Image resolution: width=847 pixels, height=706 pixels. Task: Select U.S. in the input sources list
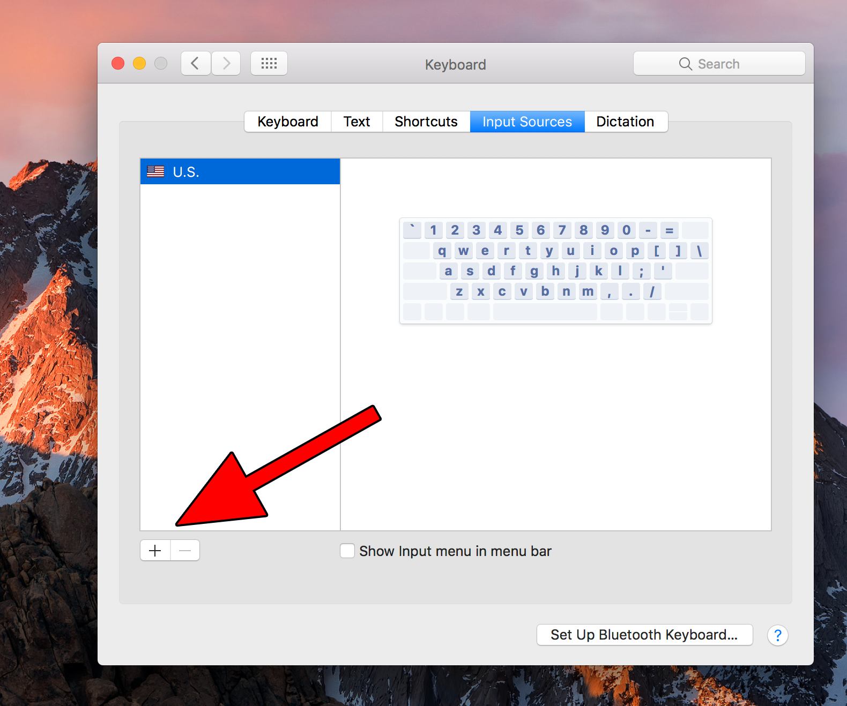pos(240,172)
